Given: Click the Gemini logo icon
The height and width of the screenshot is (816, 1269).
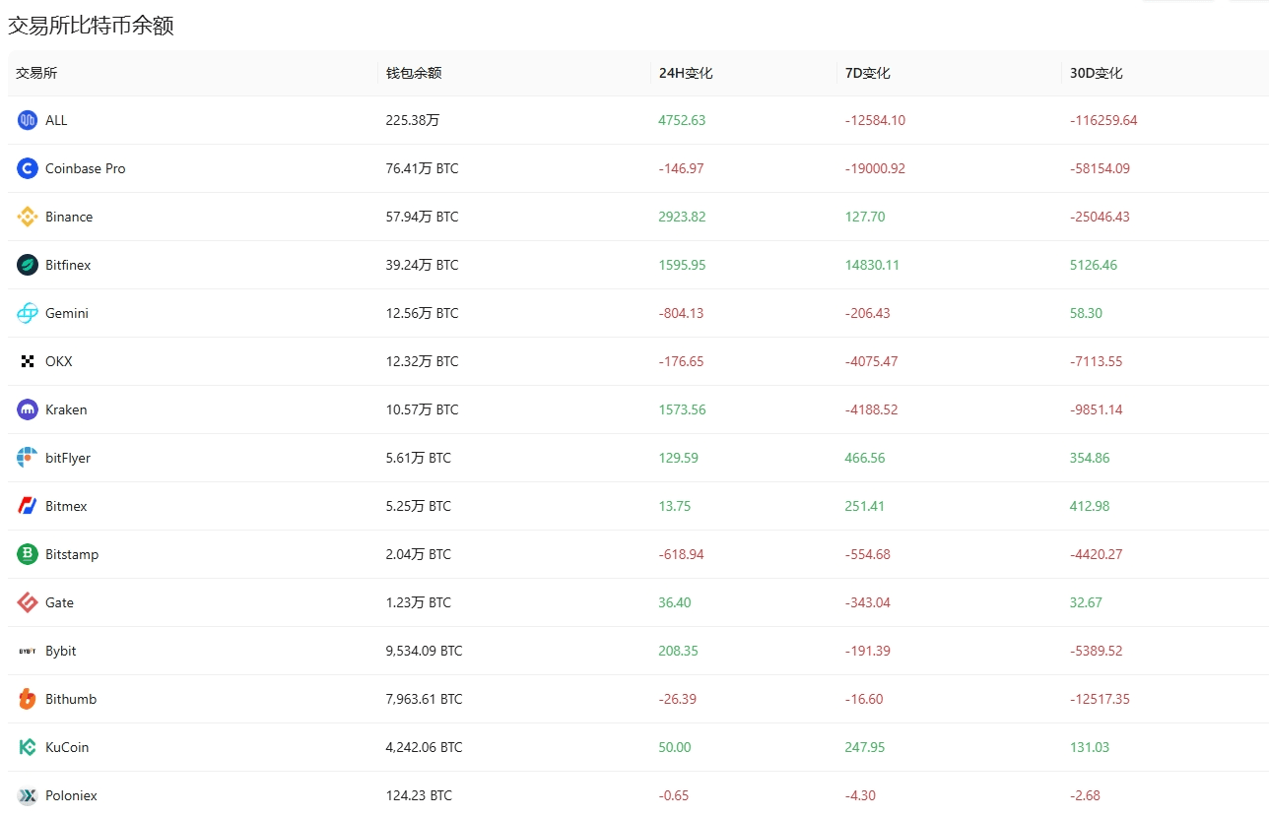Looking at the screenshot, I should (28, 313).
